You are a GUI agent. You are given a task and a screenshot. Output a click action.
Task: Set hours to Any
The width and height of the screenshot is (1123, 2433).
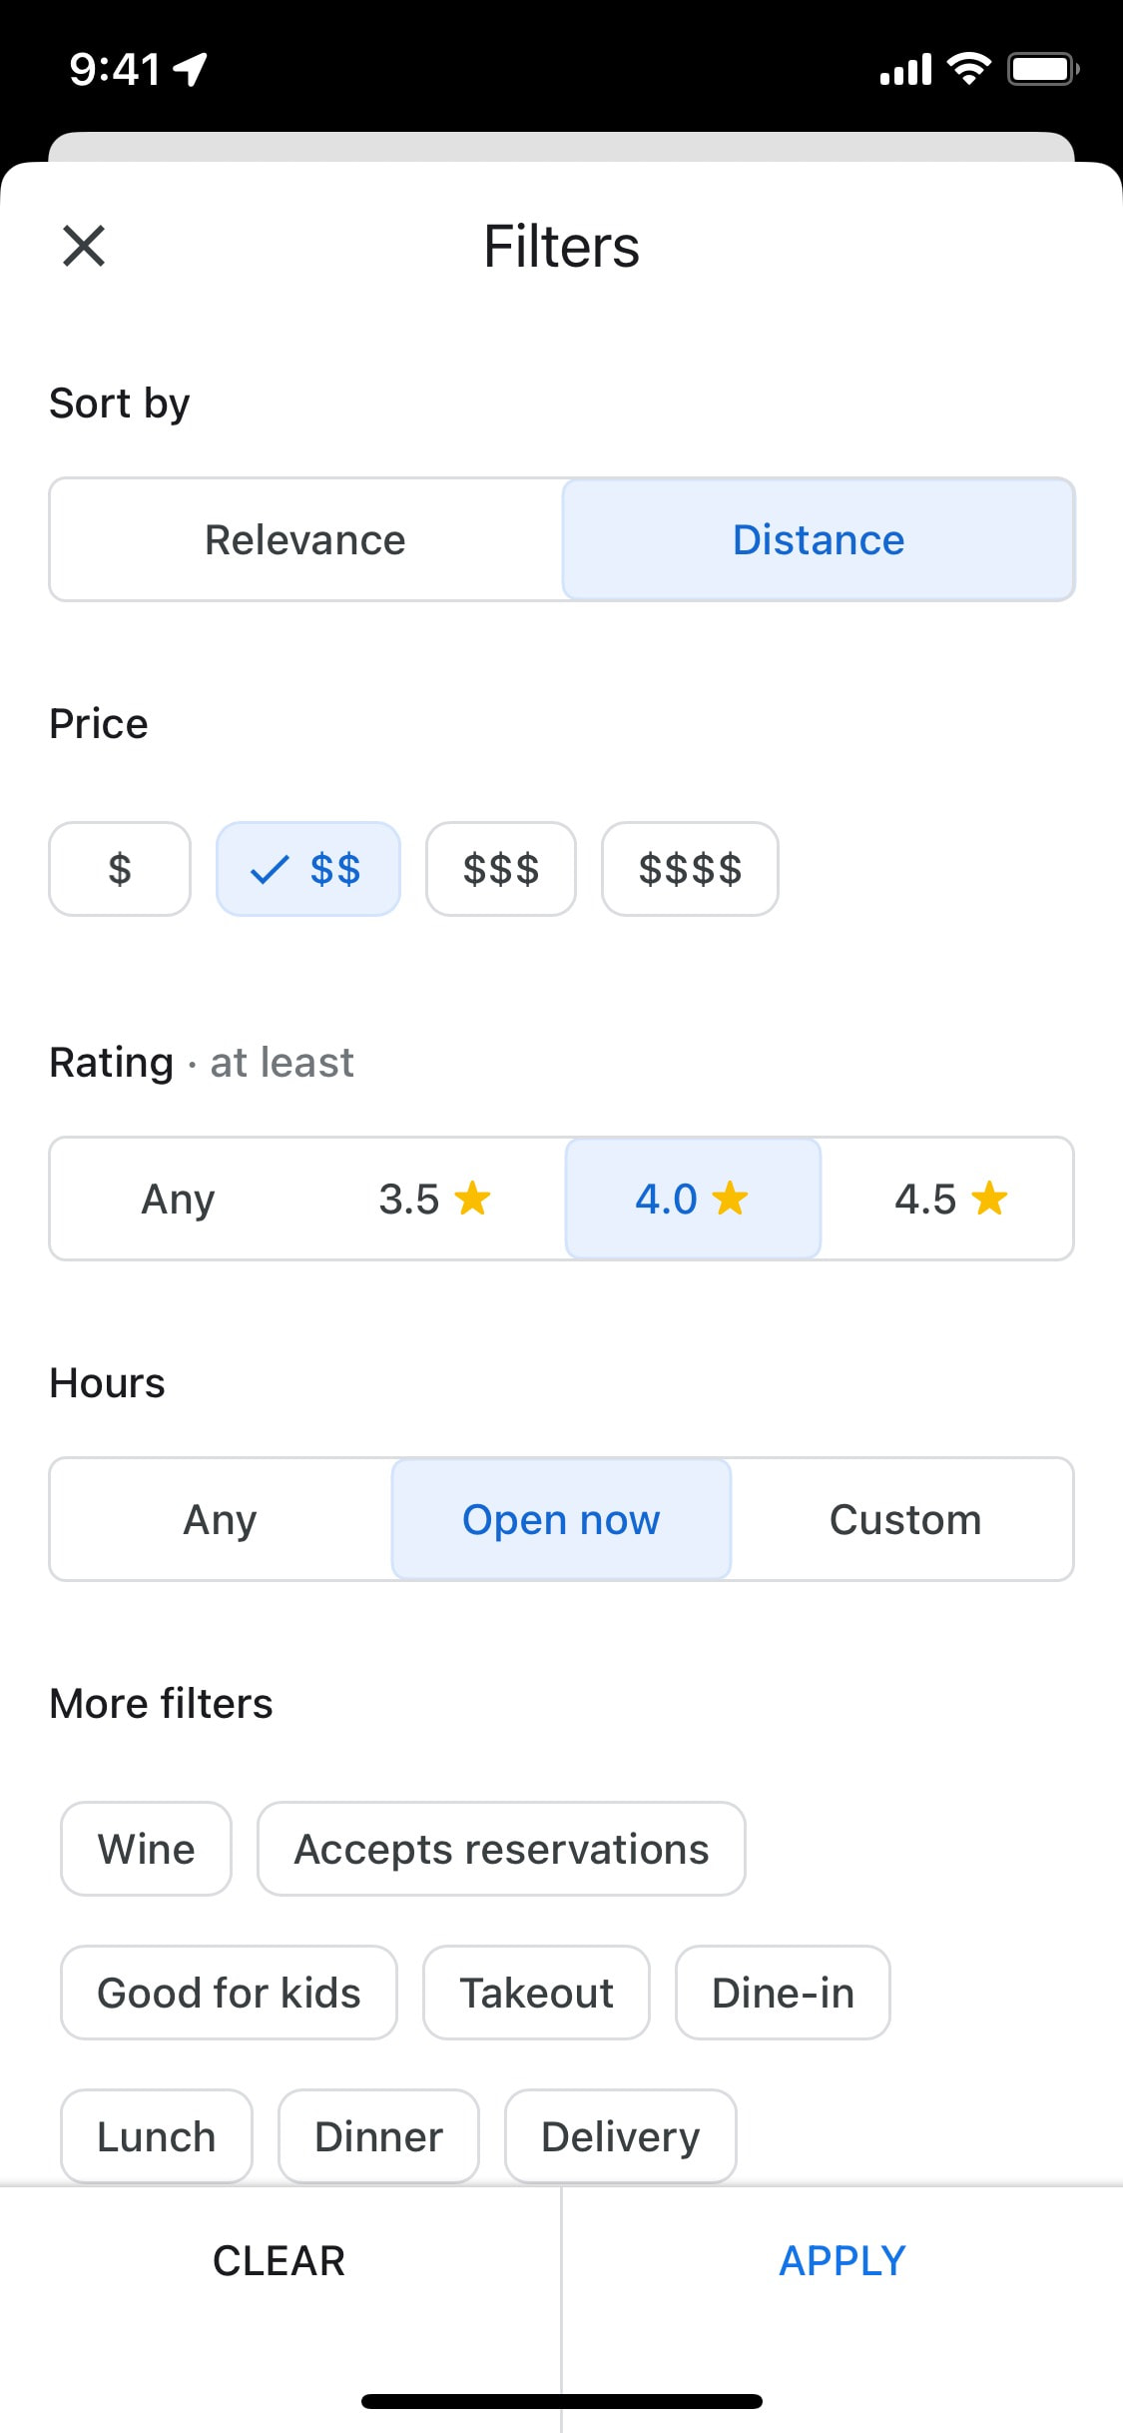[221, 1519]
